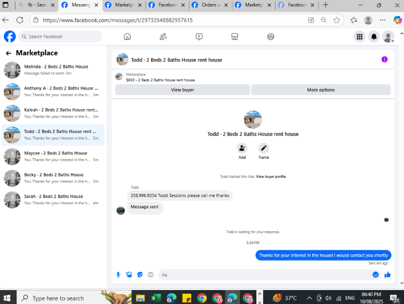Click the attach photo icon
Image resolution: width=404 pixels, height=304 pixels.
tap(129, 275)
